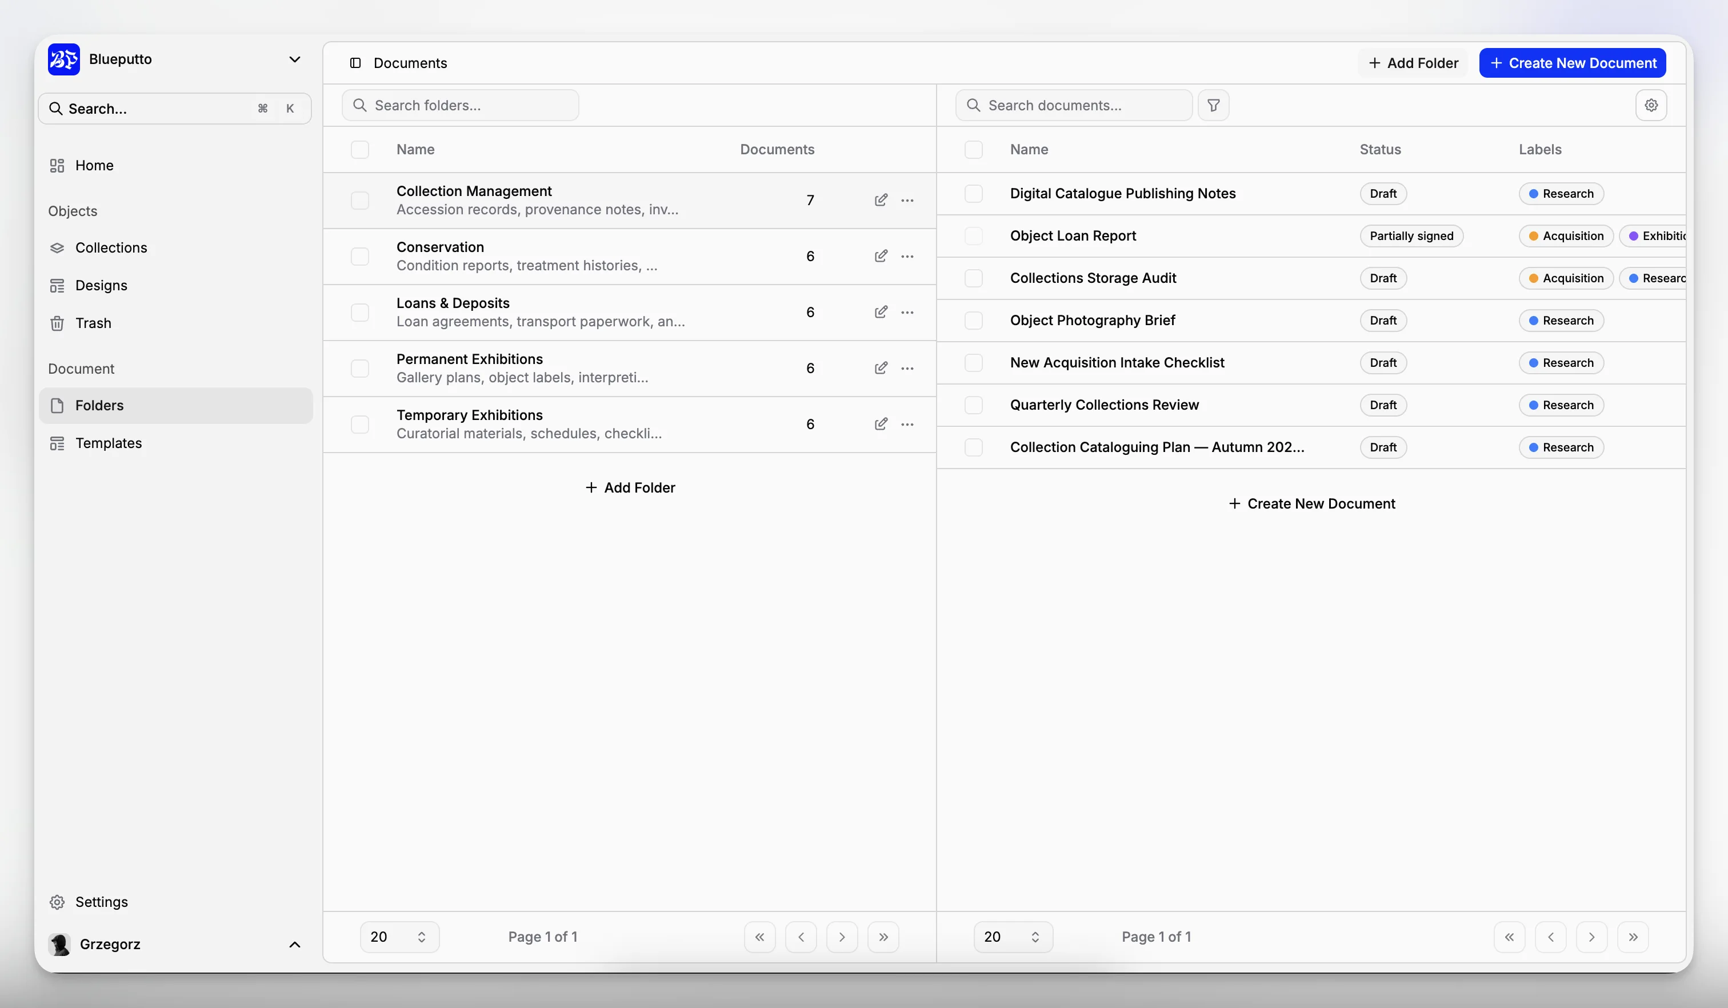This screenshot has height=1008, width=1728.
Task: Open Collections Storage Audit document
Action: tap(1093, 278)
